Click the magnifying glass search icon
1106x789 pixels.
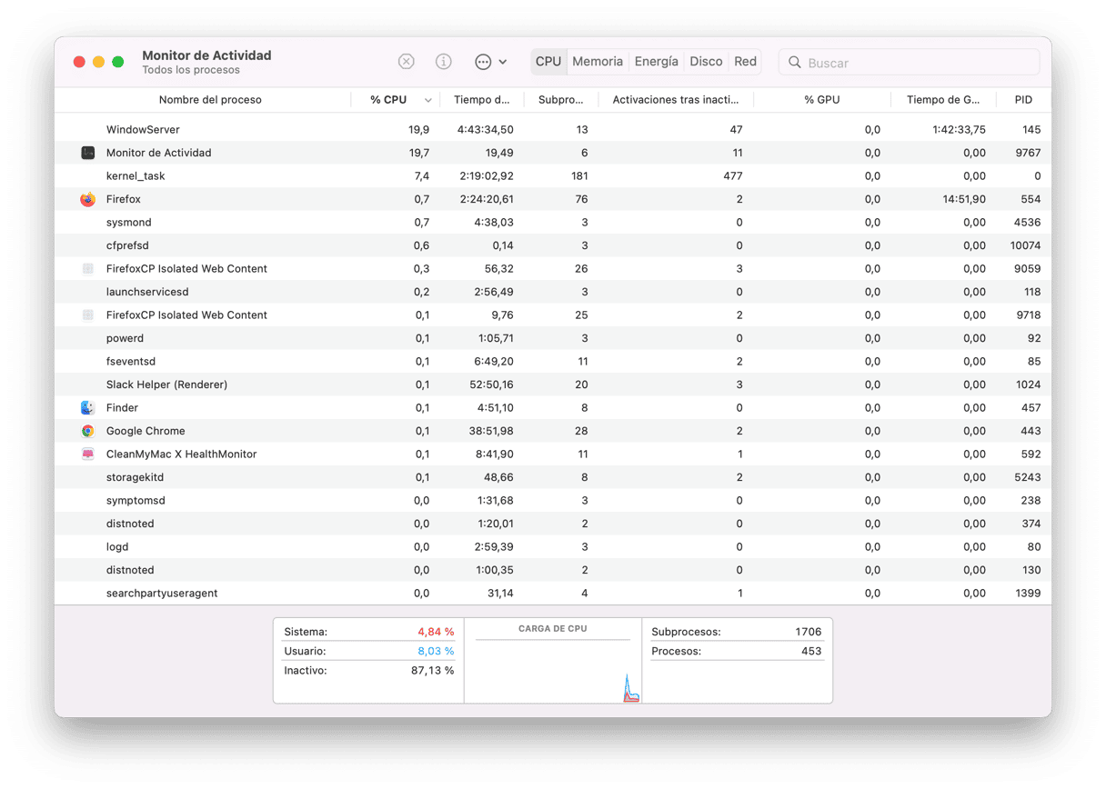(795, 62)
